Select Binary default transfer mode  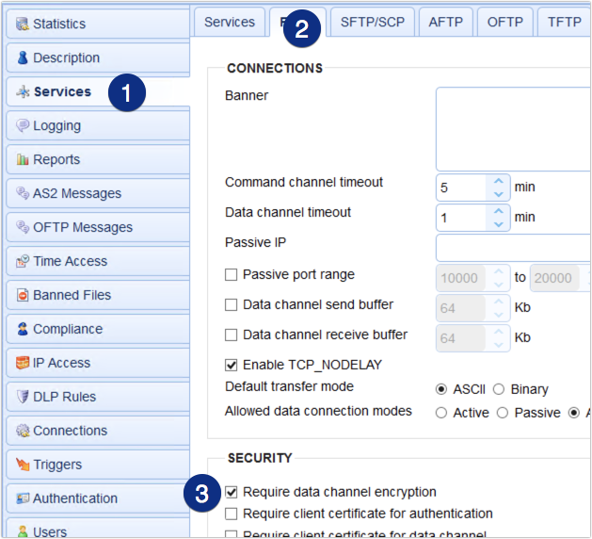pos(499,389)
